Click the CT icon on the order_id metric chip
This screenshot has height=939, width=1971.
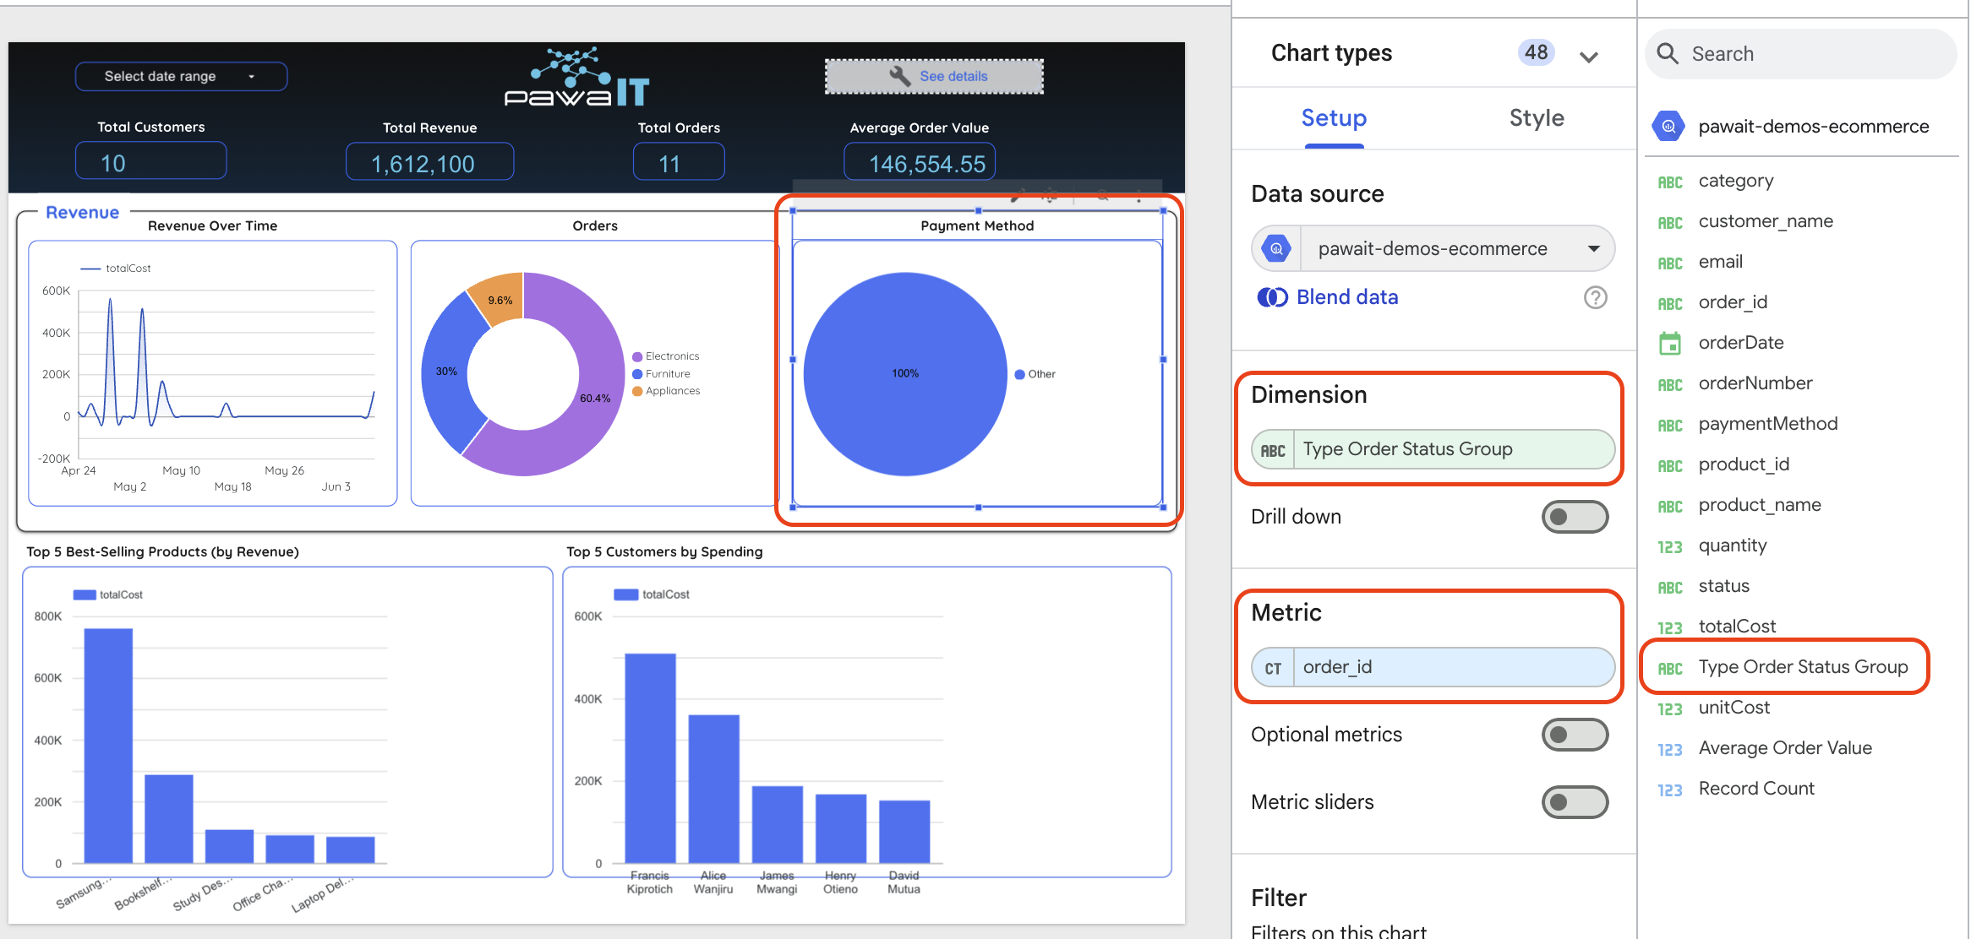1272,667
